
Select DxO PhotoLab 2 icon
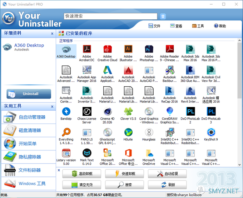tap(190, 111)
